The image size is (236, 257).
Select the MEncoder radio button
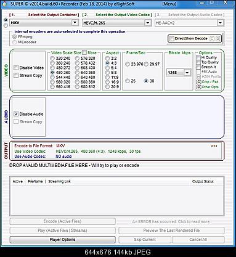pyautogui.click(x=14, y=42)
